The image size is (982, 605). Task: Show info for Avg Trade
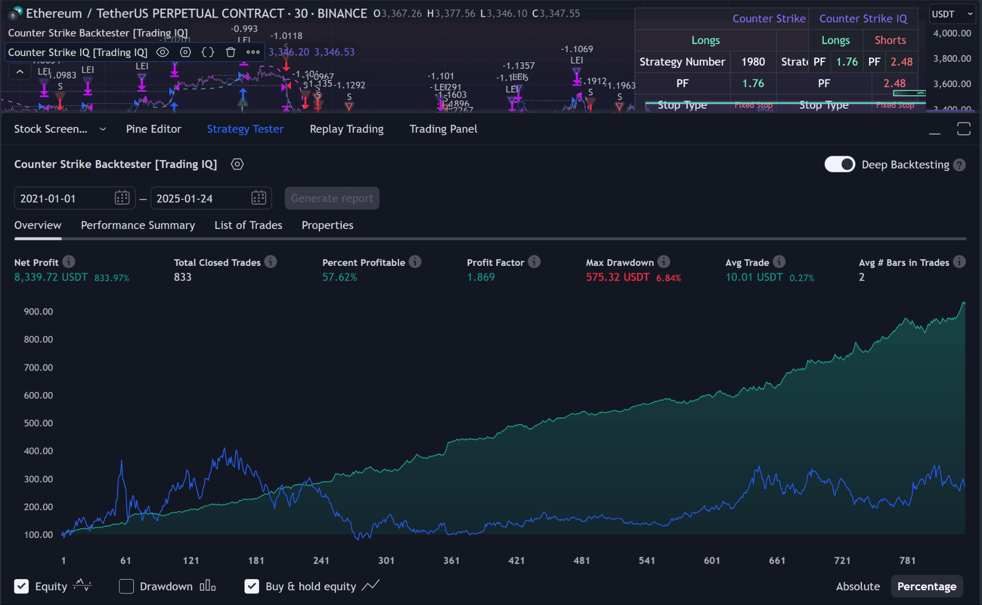click(x=779, y=262)
